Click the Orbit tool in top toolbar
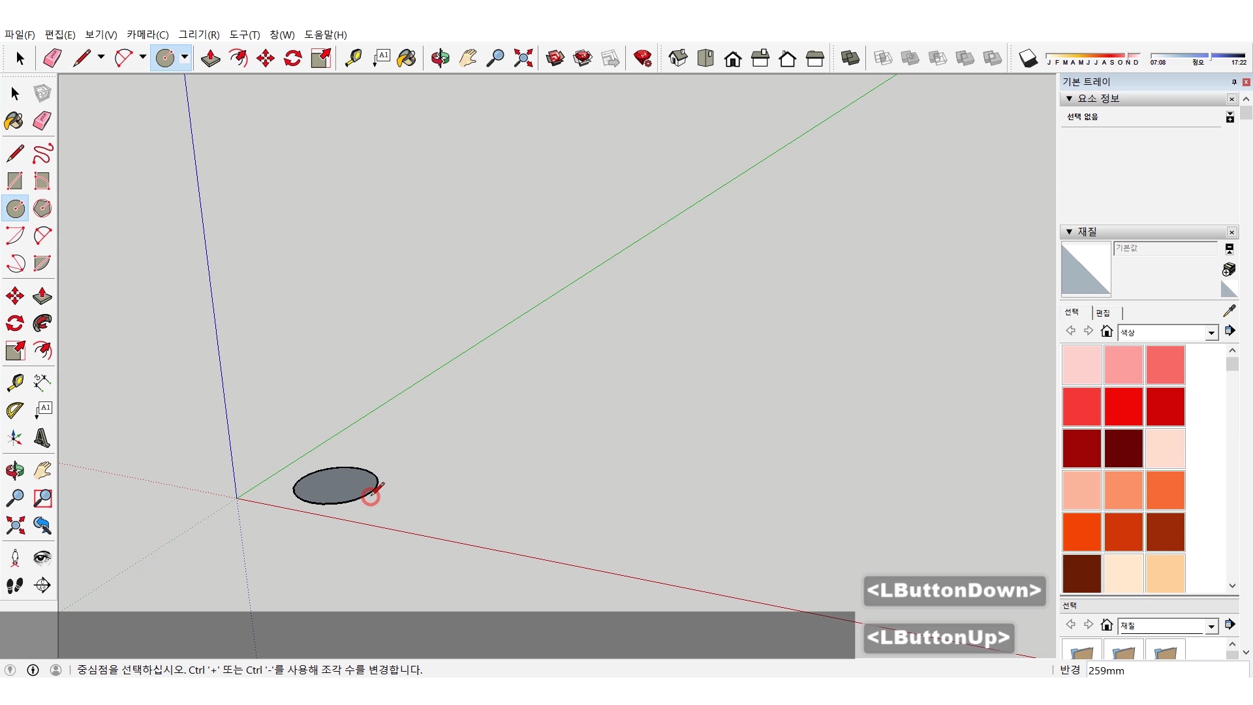 pyautogui.click(x=440, y=59)
